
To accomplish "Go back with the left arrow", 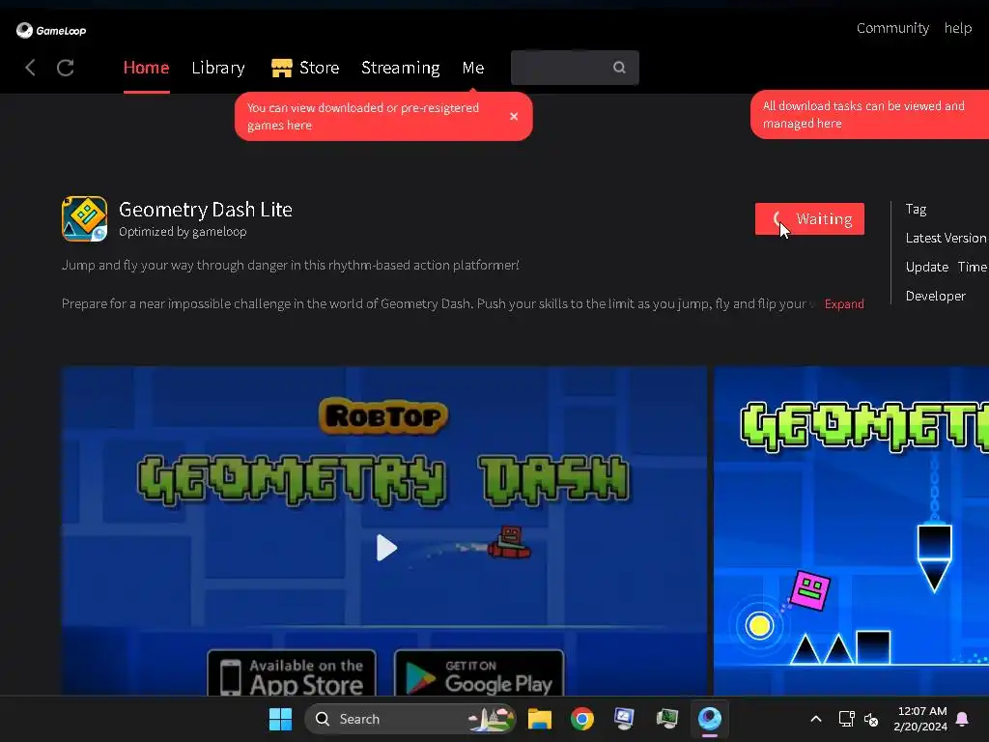I will pos(30,68).
